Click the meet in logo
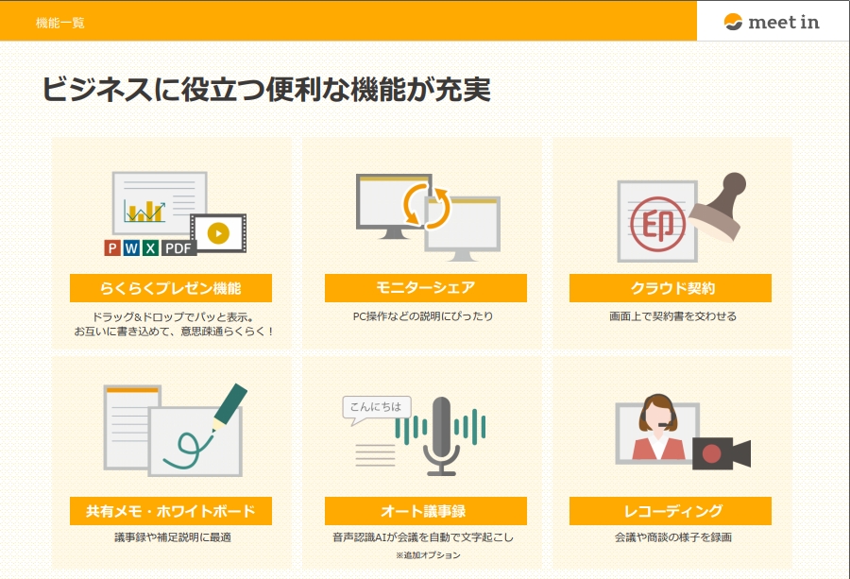Screen dimensions: 850x579 coord(772,22)
